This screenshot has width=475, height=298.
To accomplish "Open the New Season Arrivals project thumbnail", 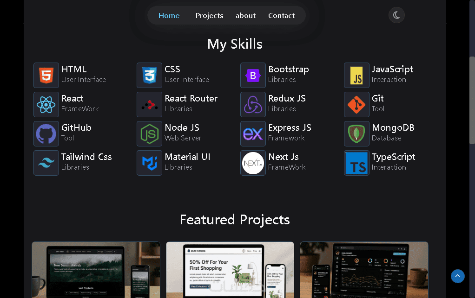I will coord(96,270).
